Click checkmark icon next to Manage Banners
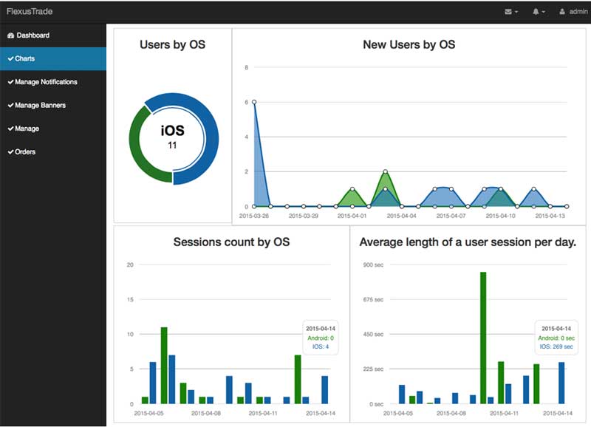 coord(10,105)
